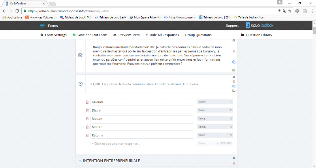
Task: Delete question Q001 with trash icon
Action: point(234,82)
